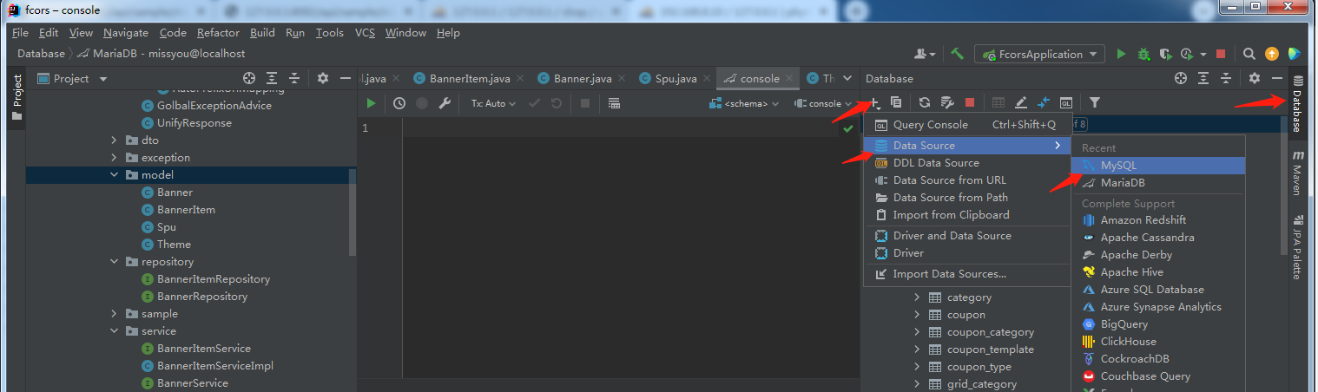Run the FcorsApplication configuration

point(1121,54)
